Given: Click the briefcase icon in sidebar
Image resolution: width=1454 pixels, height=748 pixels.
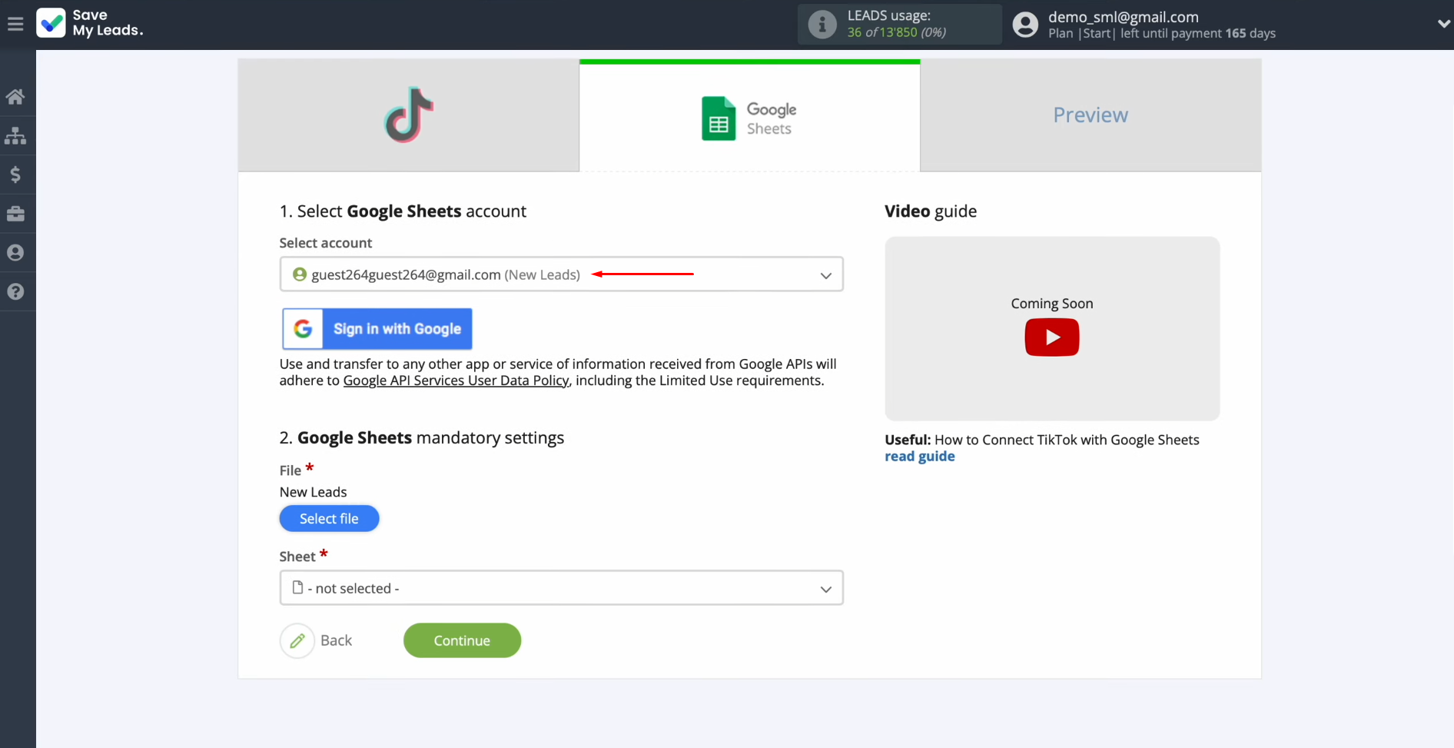Looking at the screenshot, I should pyautogui.click(x=15, y=214).
